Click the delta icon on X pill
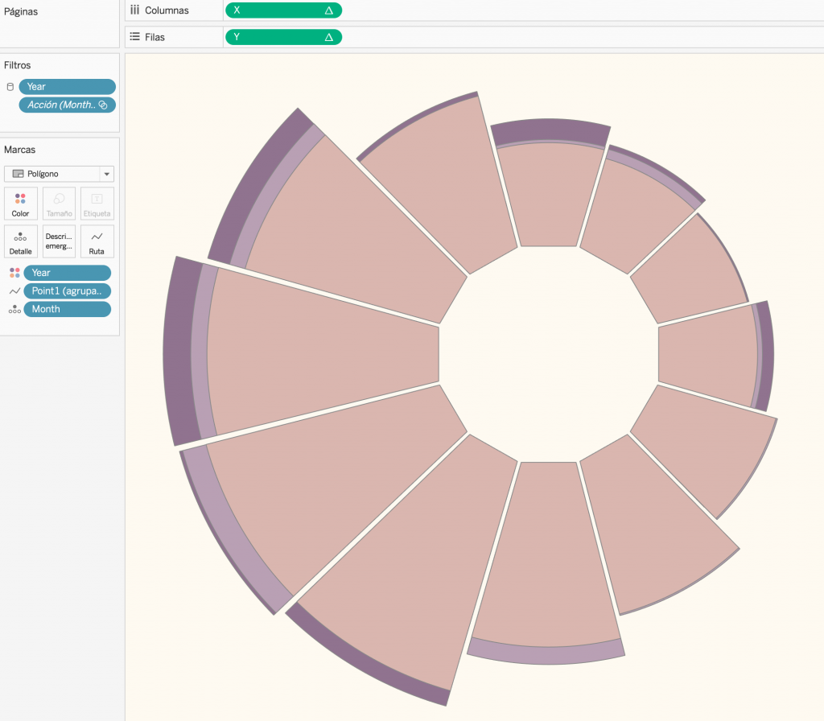 click(x=329, y=10)
